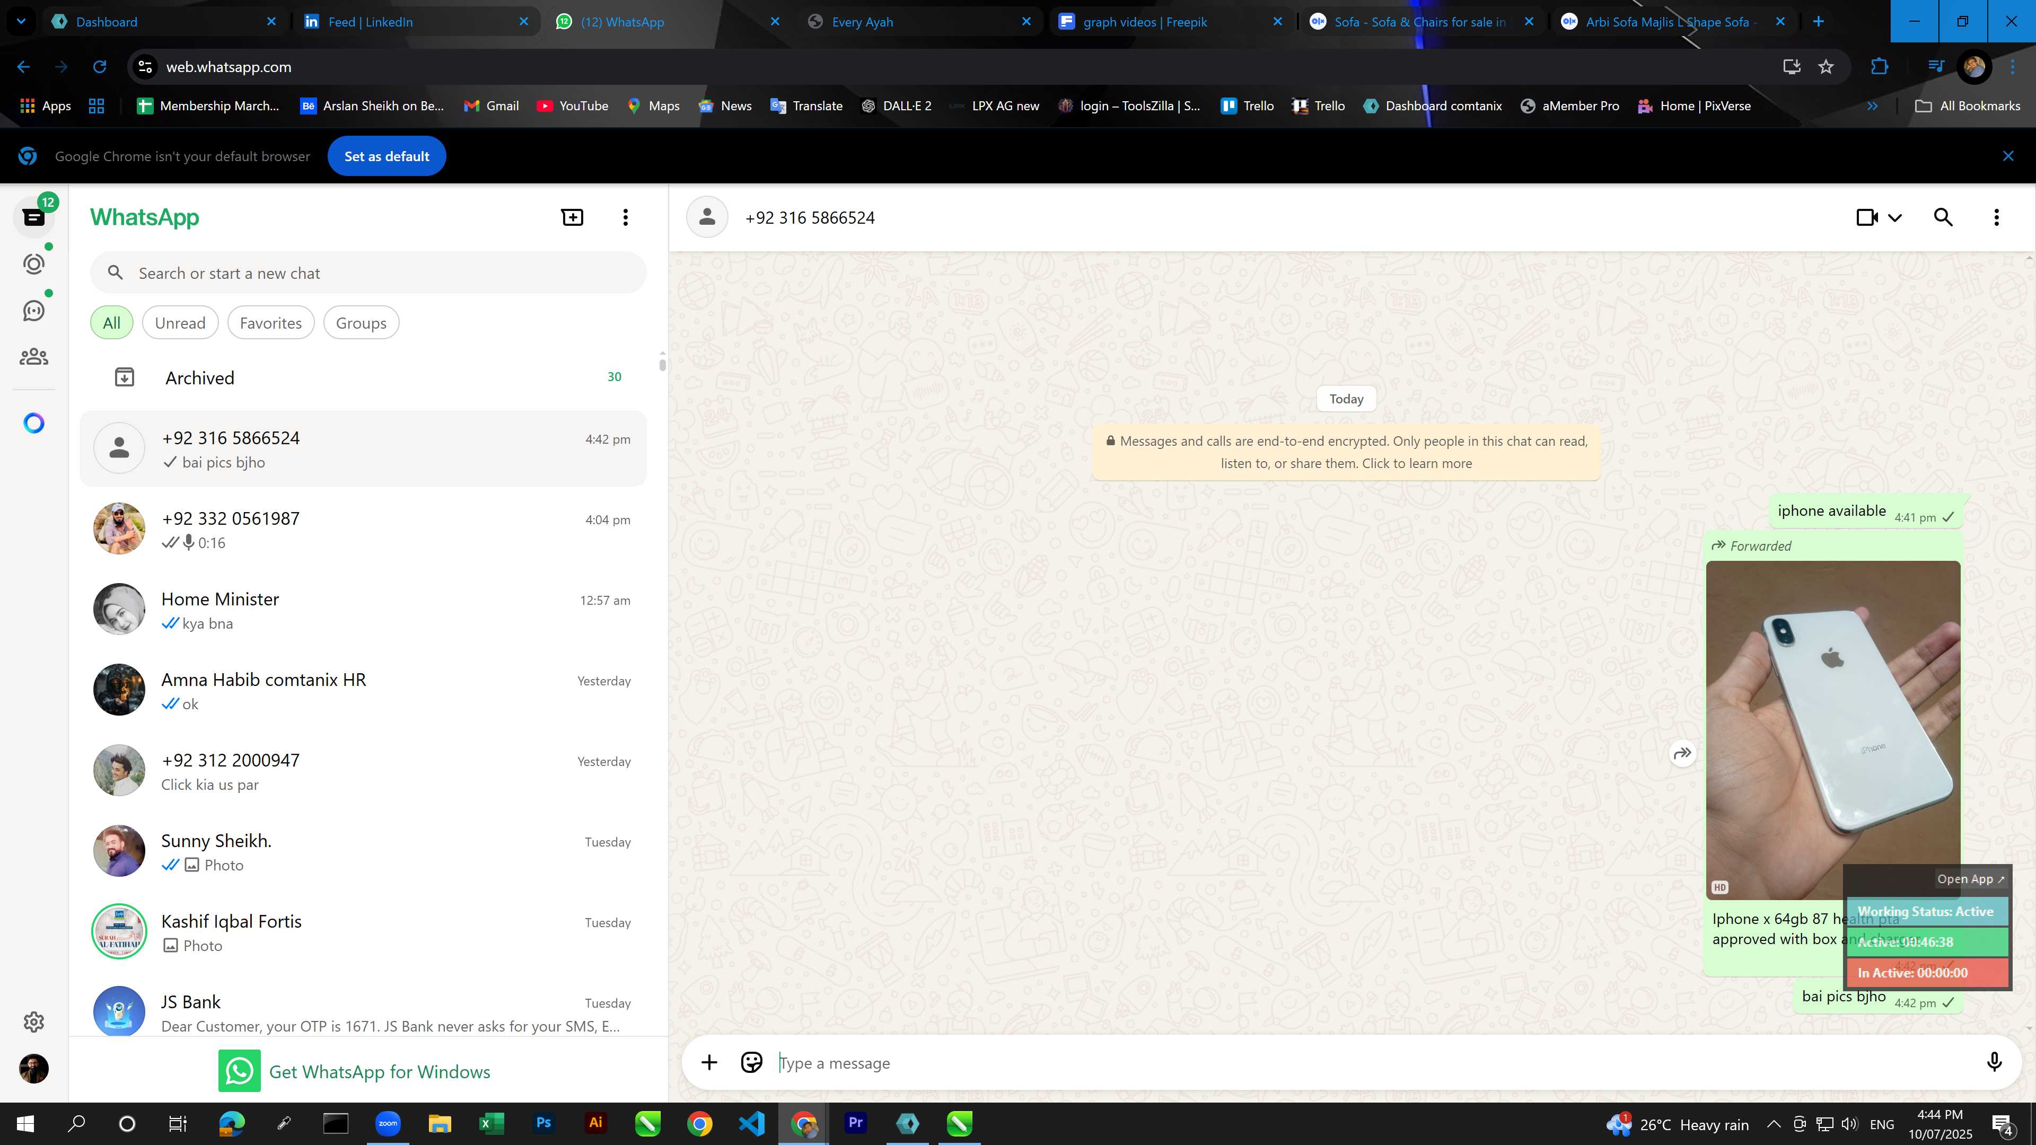
Task: Open own profile picture in sidebar
Action: pyautogui.click(x=34, y=1068)
